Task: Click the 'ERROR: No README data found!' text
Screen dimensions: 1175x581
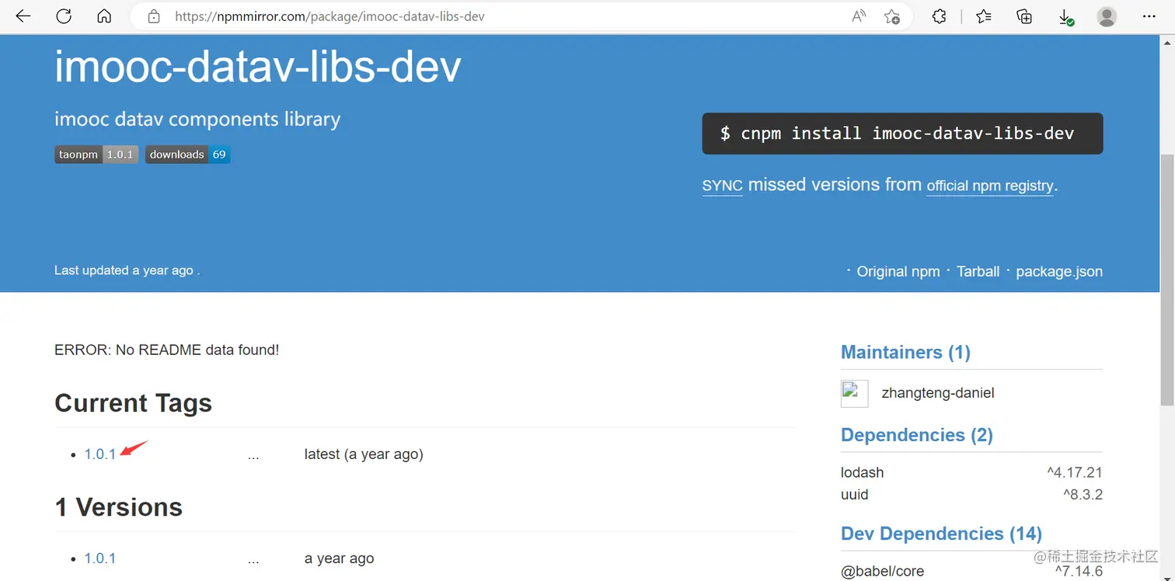Action: [166, 350]
